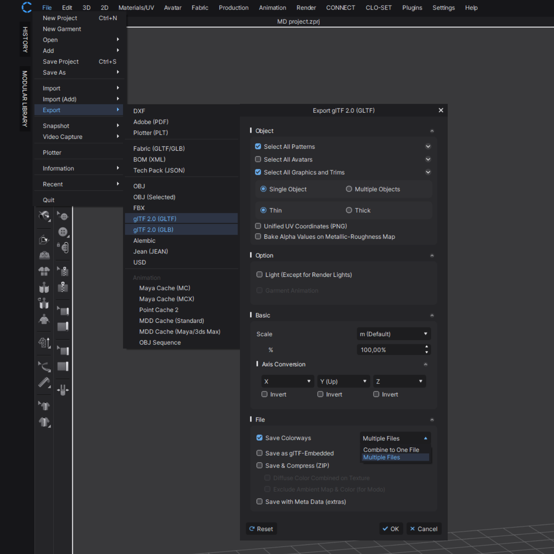Viewport: 554px width, 554px height.
Task: Click fabric roll icon without arrow, upper pair
Action: point(63,326)
